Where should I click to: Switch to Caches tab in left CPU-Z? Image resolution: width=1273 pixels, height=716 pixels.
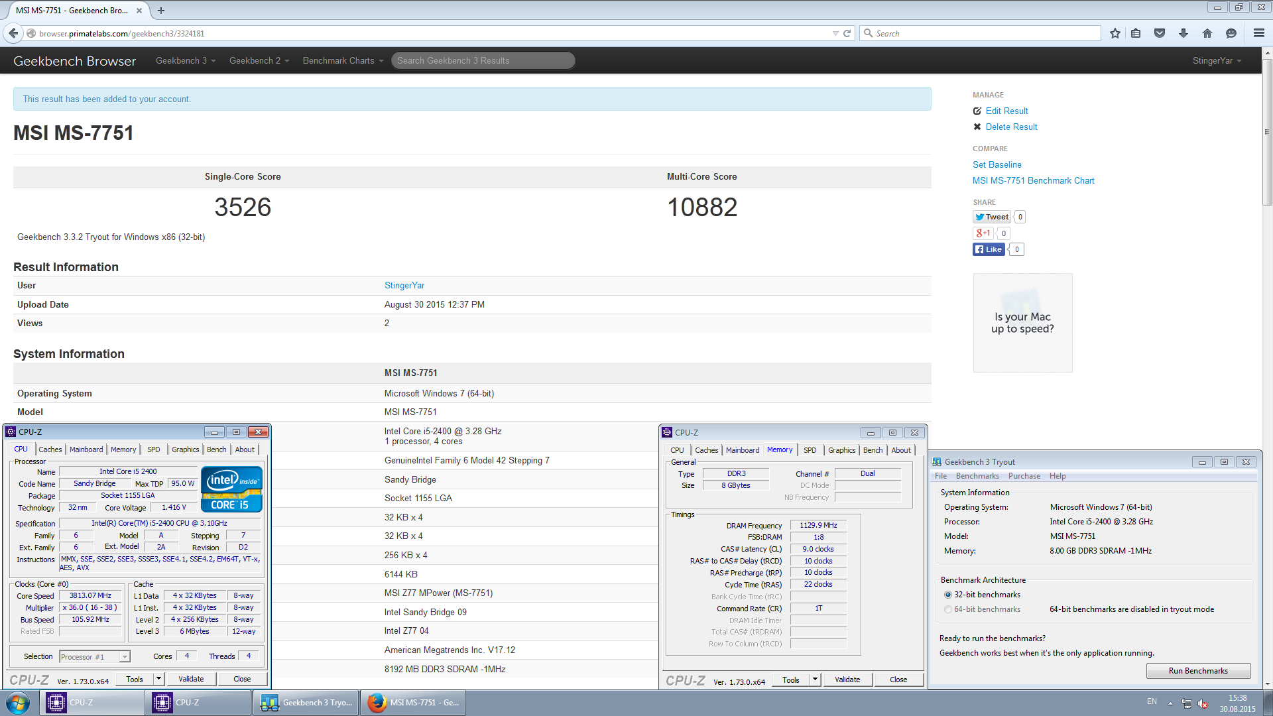click(x=50, y=449)
